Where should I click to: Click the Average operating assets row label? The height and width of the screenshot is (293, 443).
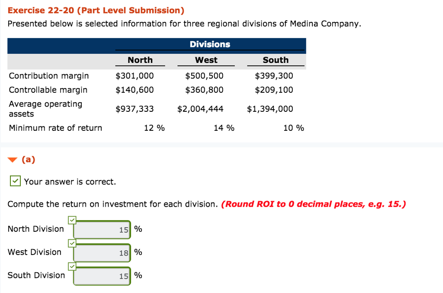(45, 109)
